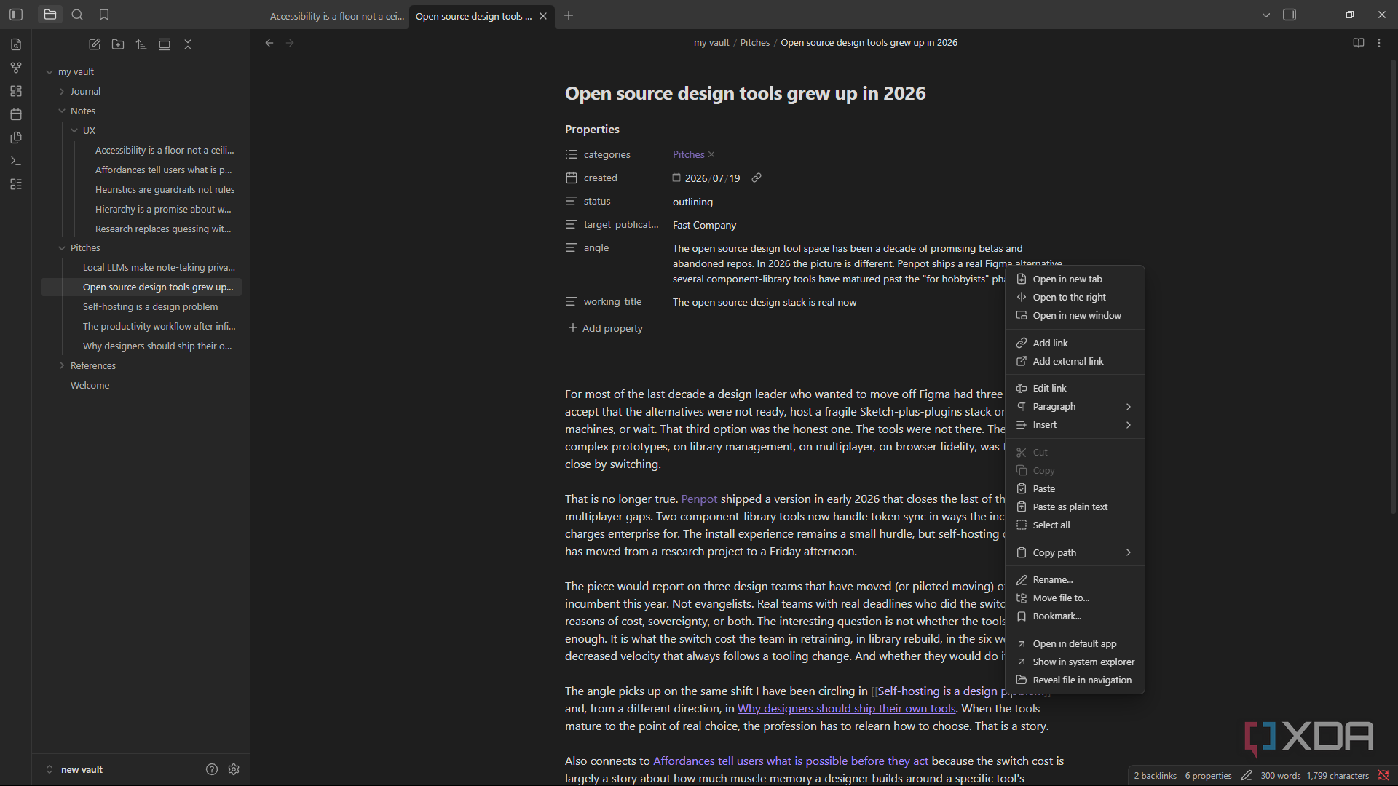Create a new note icon
The height and width of the screenshot is (786, 1398).
click(95, 44)
